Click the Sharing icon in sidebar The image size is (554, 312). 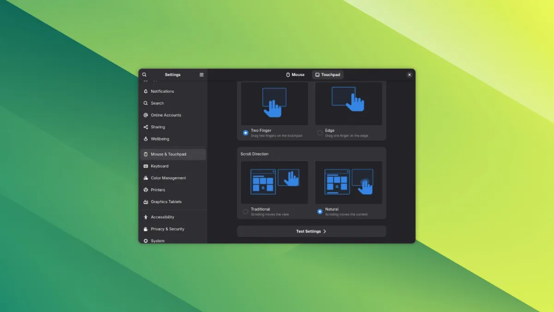(146, 127)
